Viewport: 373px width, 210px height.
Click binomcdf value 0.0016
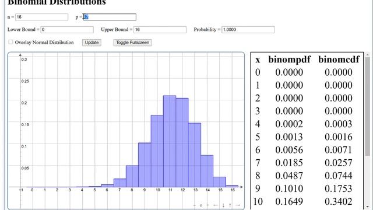[339, 137]
